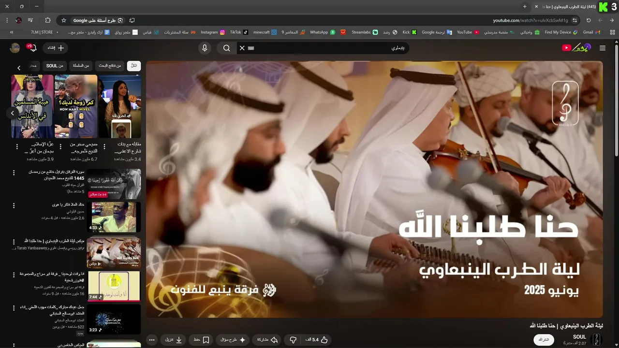Open options for Short with 3.4 million views
Viewport: 619px width, 348px height.
pyautogui.click(x=104, y=146)
